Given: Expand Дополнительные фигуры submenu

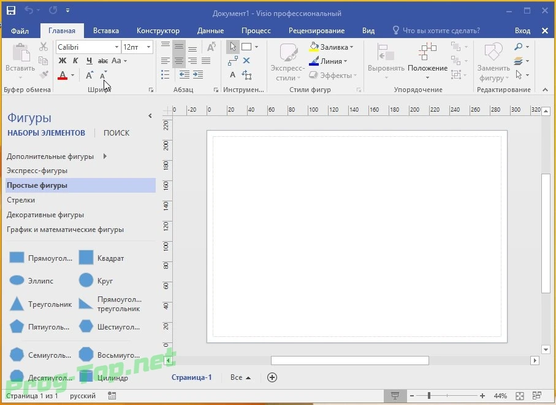Looking at the screenshot, I should pos(105,156).
